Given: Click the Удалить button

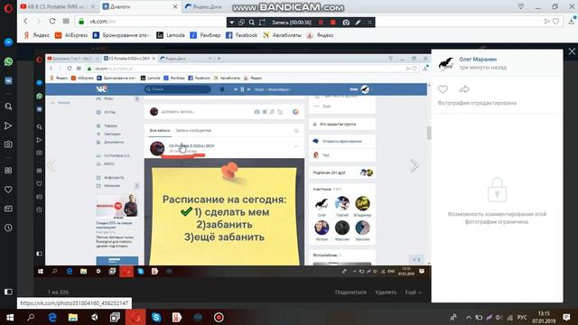Looking at the screenshot, I should point(386,292).
